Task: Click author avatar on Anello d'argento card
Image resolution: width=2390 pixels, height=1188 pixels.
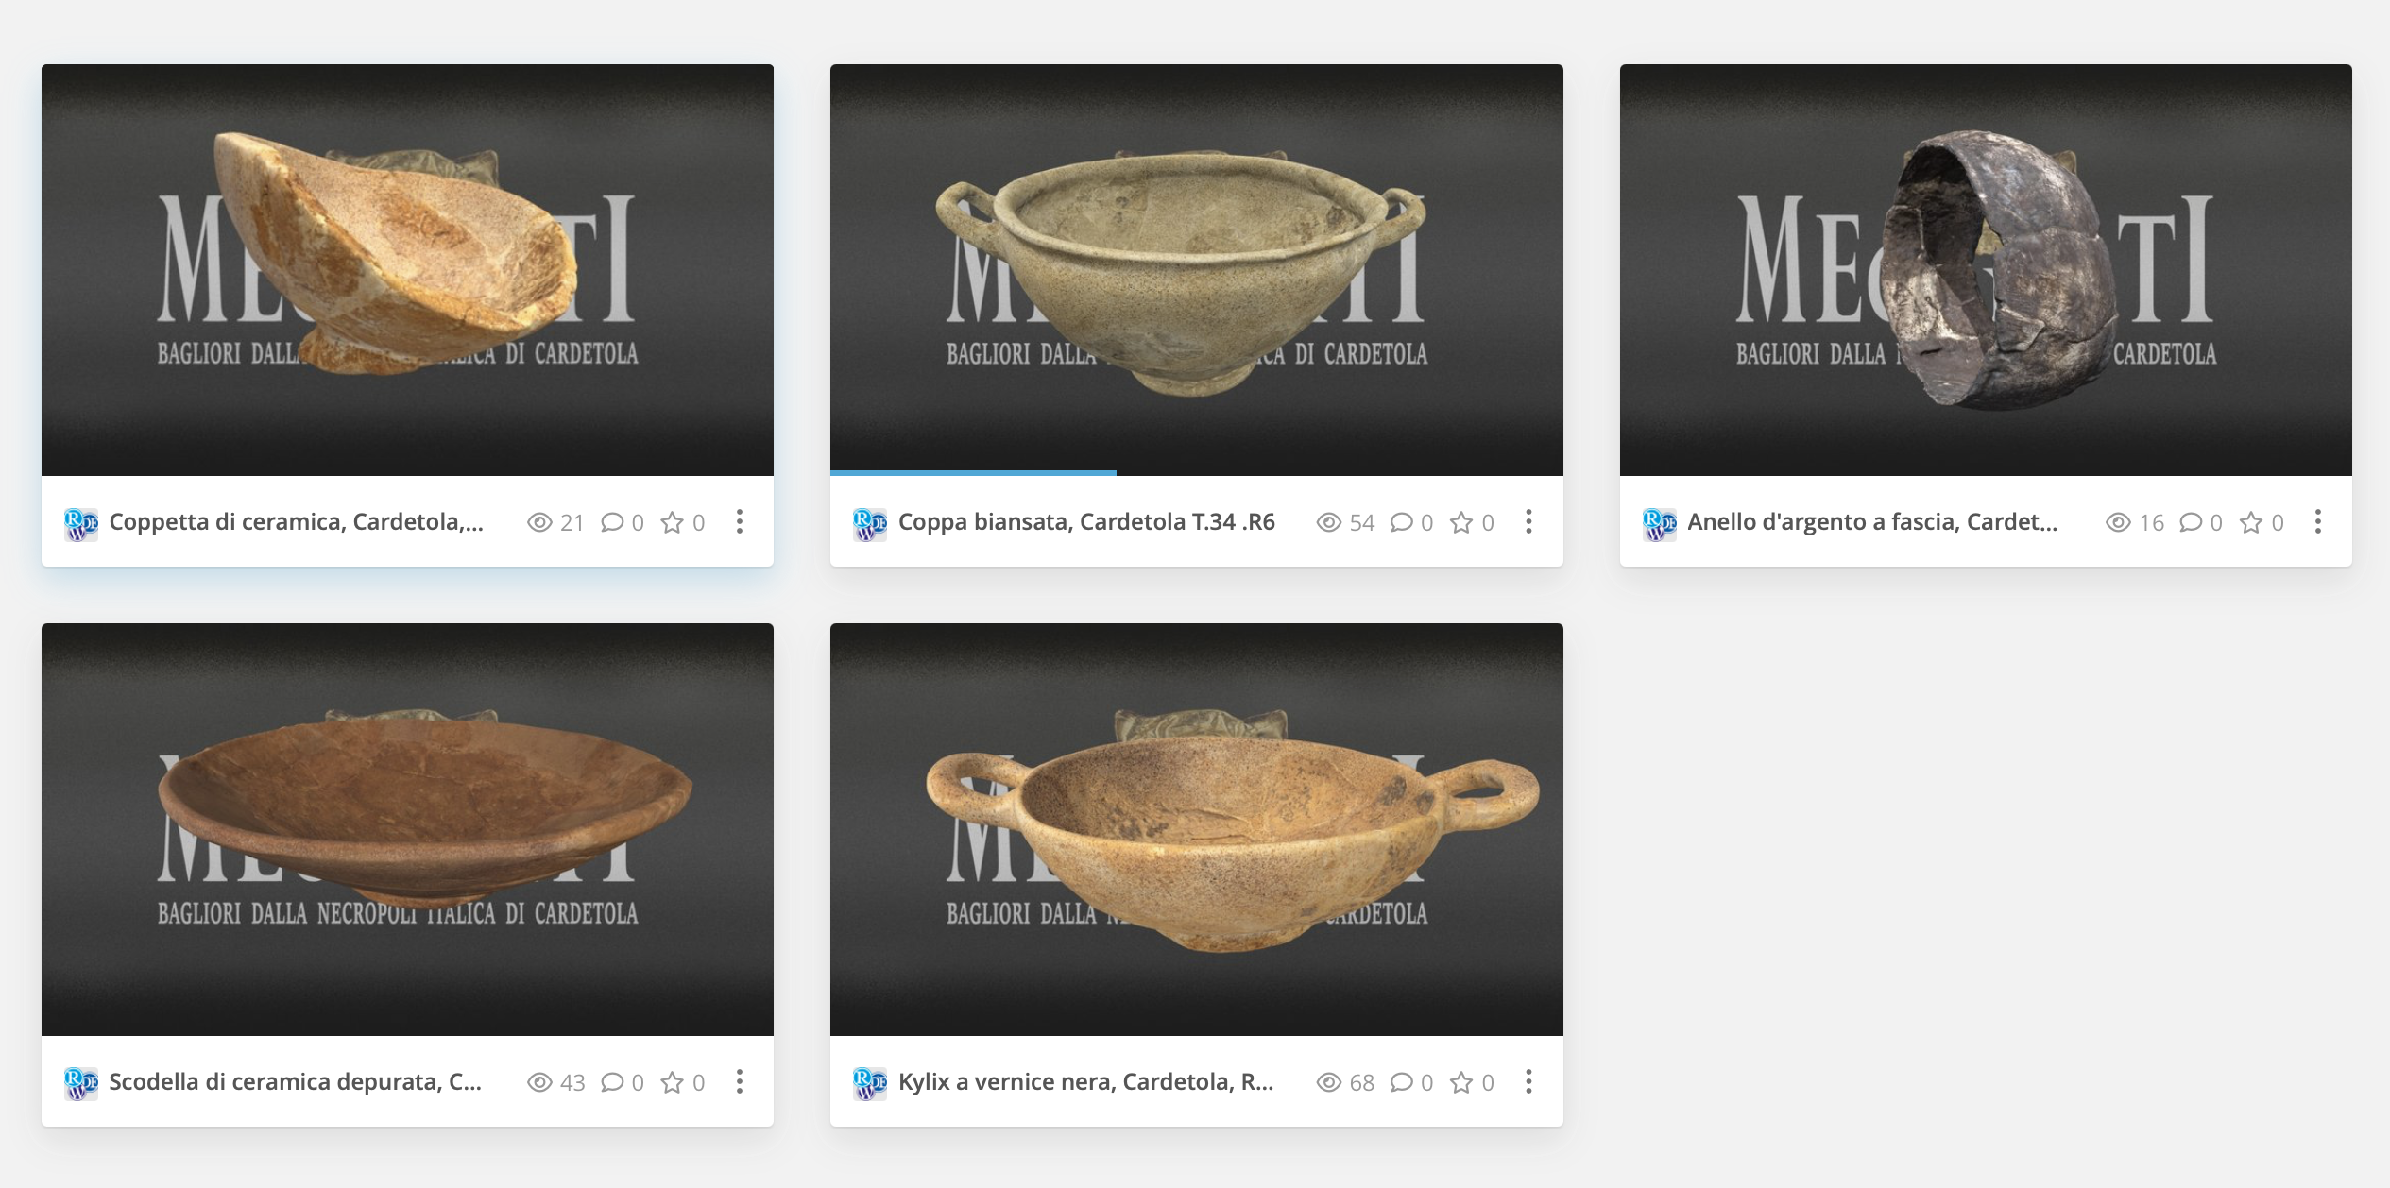Action: pyautogui.click(x=1659, y=523)
